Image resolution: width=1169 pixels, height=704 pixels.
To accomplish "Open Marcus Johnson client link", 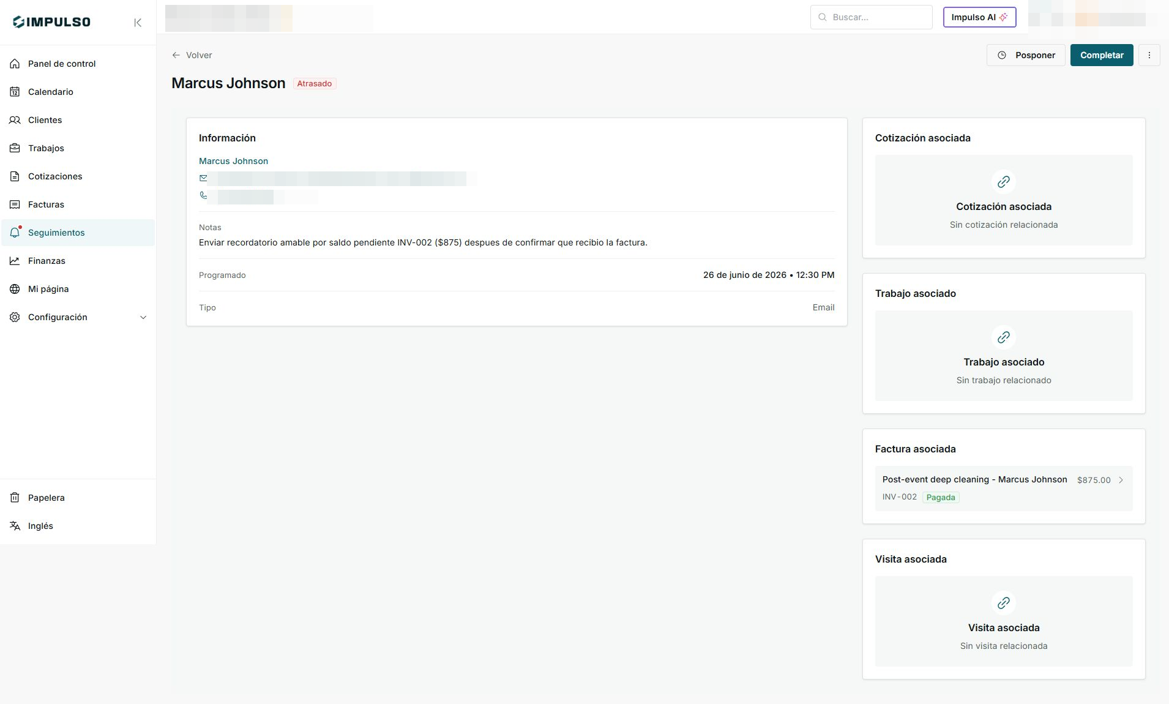I will (233, 161).
